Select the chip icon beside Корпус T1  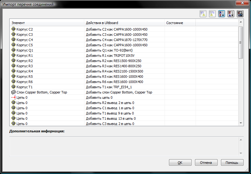[13, 87]
